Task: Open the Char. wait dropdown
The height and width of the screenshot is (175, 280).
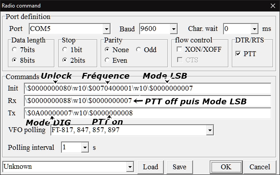Action: pyautogui.click(x=254, y=29)
